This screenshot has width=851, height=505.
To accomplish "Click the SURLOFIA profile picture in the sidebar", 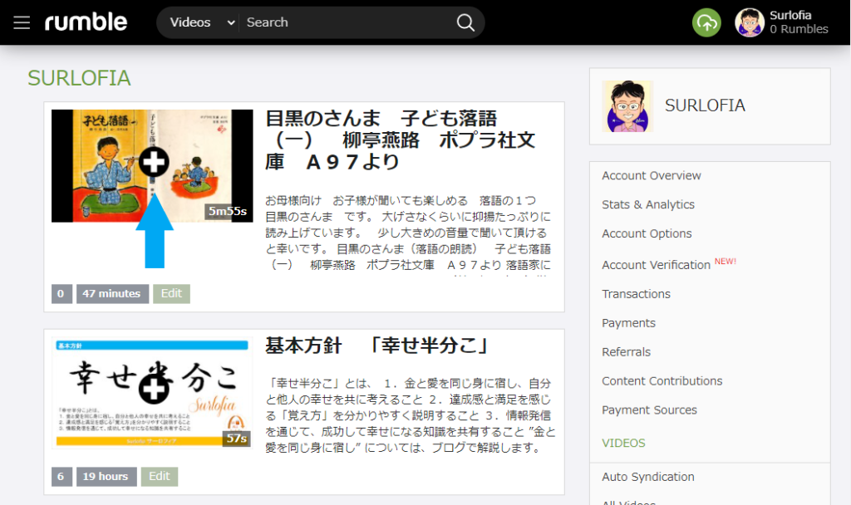I will coord(627,106).
